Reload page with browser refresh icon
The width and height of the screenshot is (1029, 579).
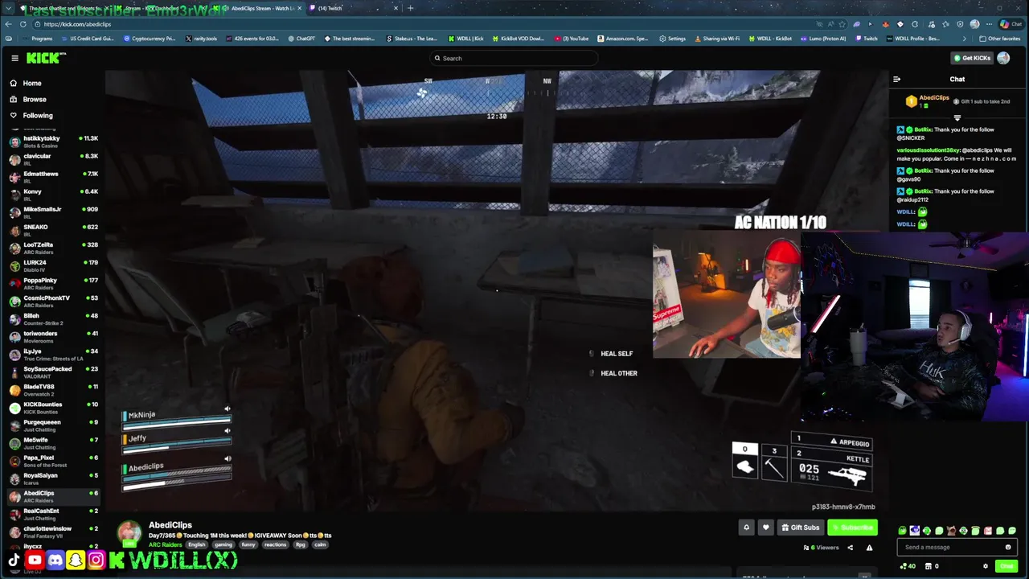pyautogui.click(x=23, y=24)
